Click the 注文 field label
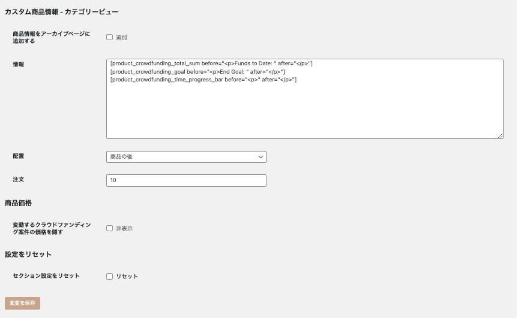 (x=18, y=179)
